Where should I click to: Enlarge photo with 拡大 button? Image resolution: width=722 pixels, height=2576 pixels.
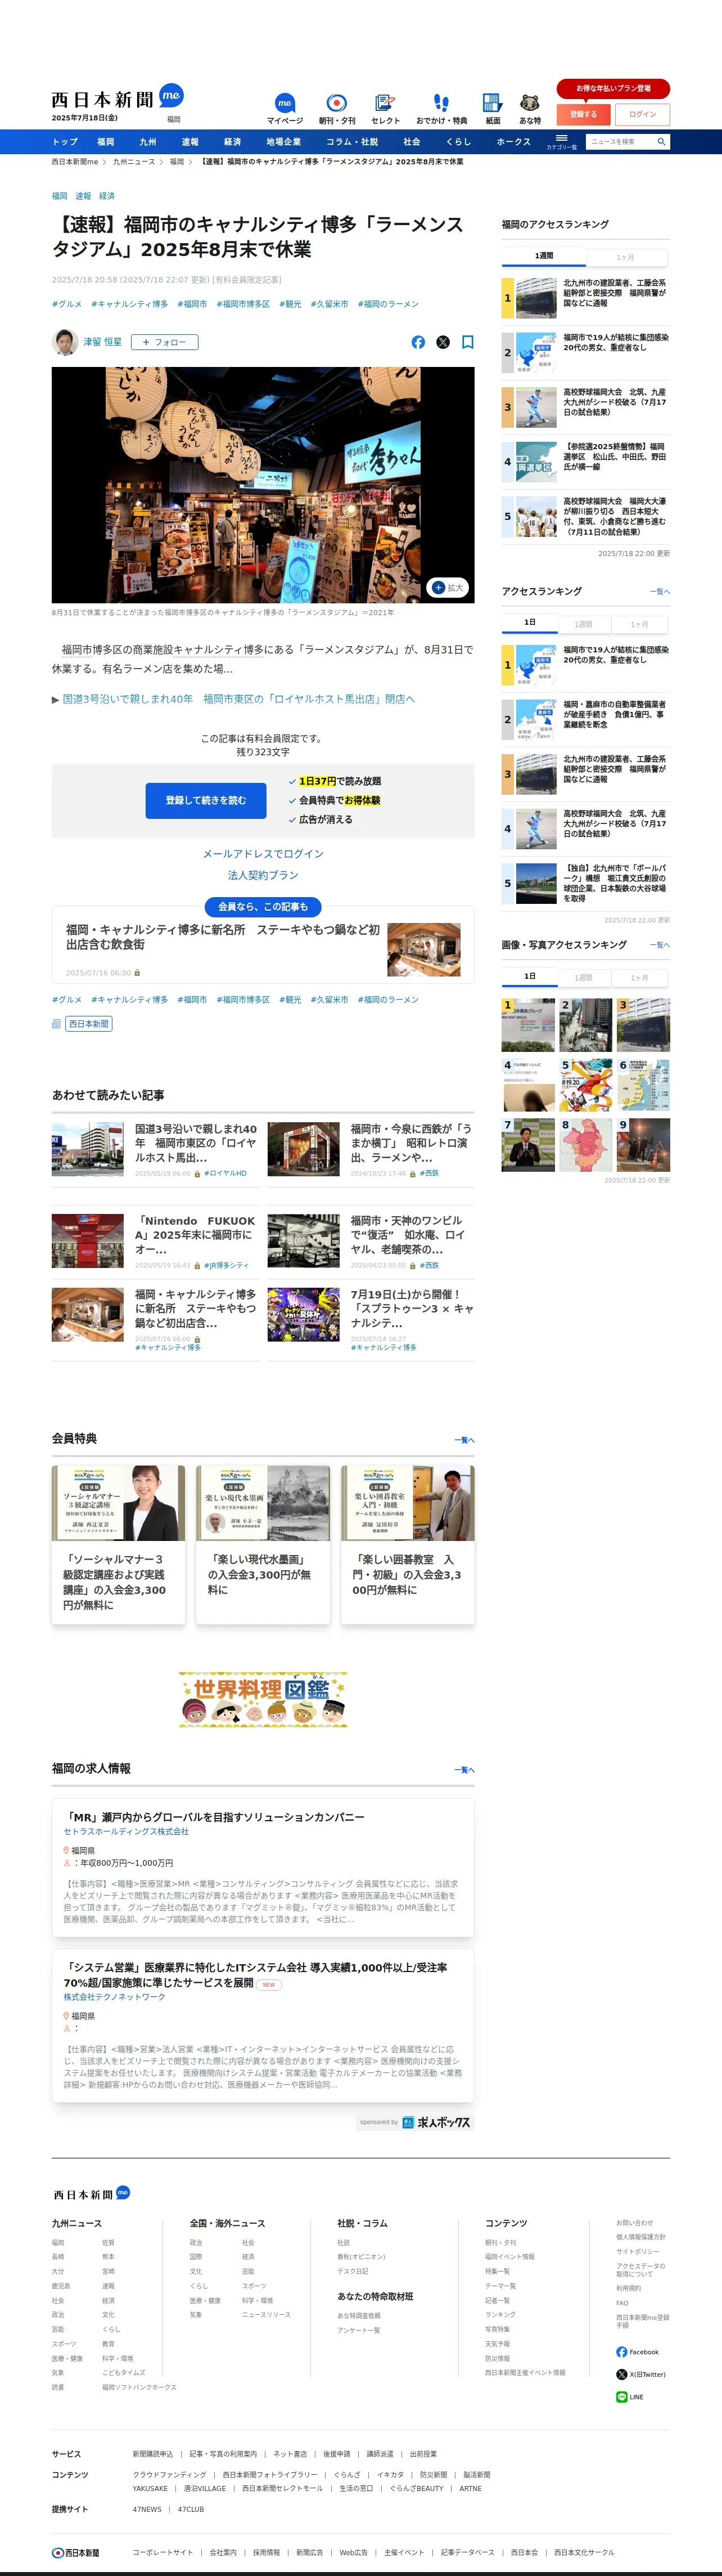pyautogui.click(x=448, y=588)
